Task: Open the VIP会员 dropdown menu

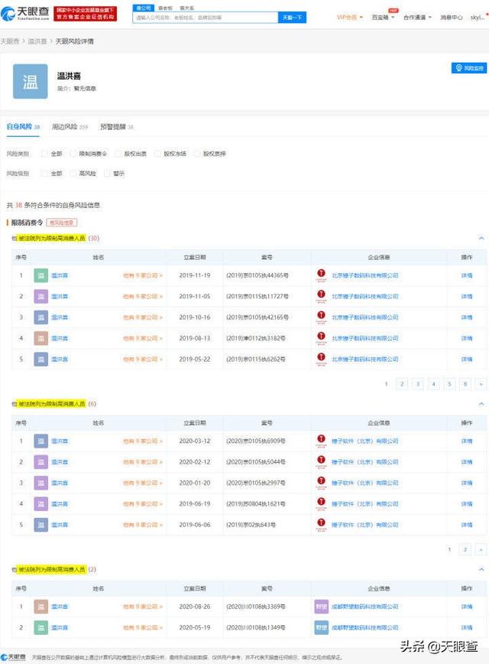Action: pyautogui.click(x=350, y=18)
